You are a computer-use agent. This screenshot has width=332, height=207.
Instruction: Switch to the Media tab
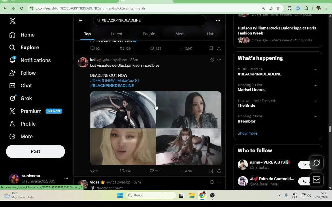[181, 34]
